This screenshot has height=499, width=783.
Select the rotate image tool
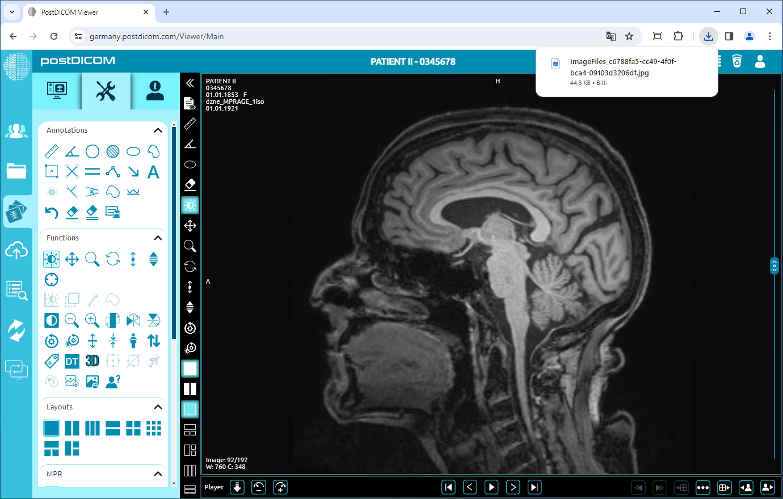112,259
